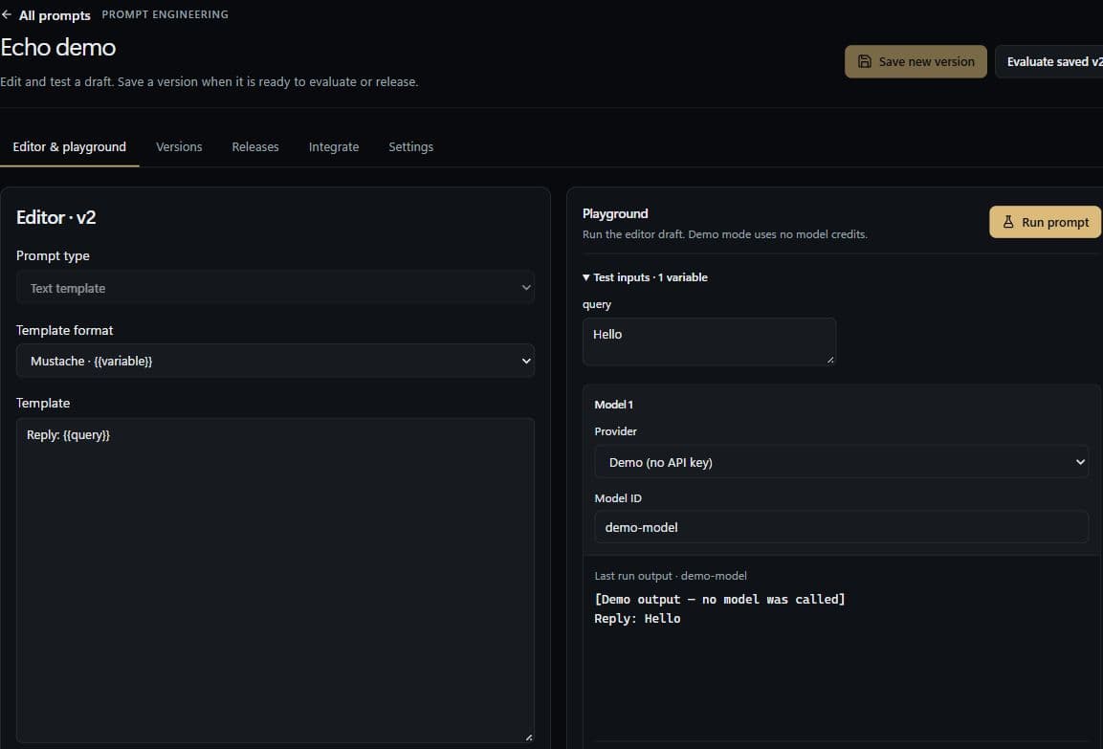1103x749 pixels.
Task: Open the Settings tab
Action: pyautogui.click(x=410, y=147)
